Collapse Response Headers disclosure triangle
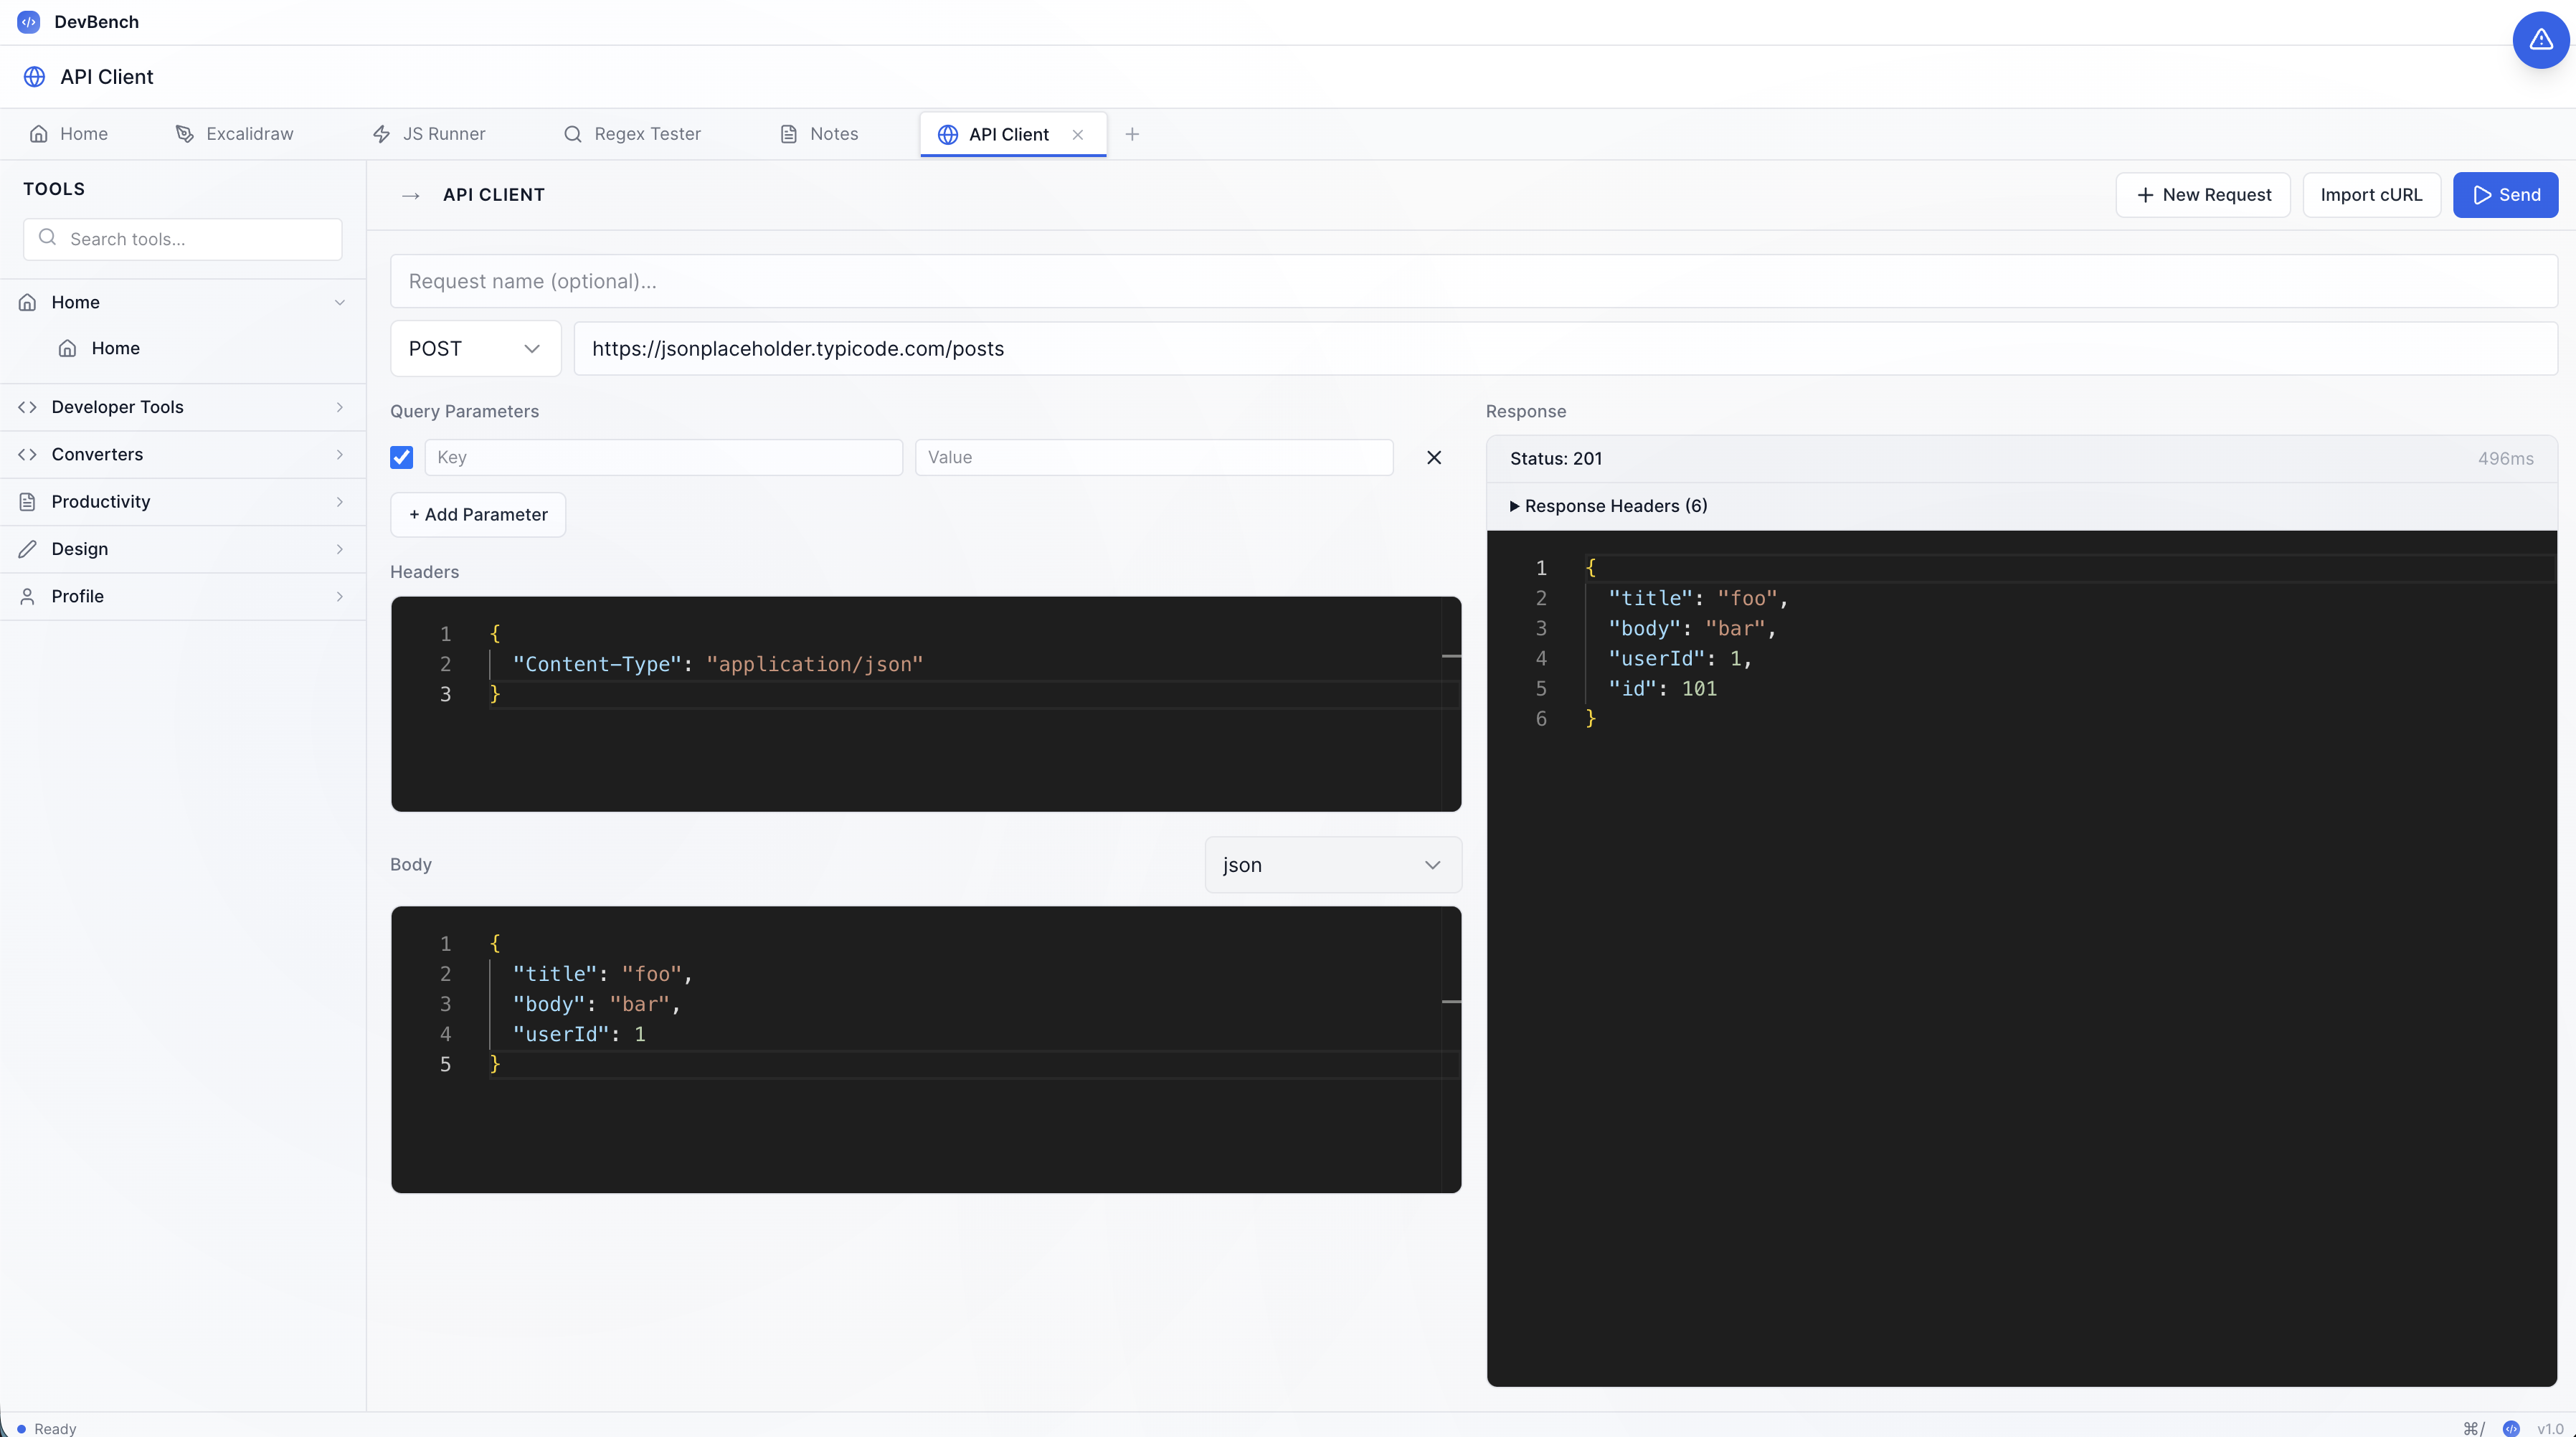Image resolution: width=2576 pixels, height=1437 pixels. pyautogui.click(x=1516, y=506)
